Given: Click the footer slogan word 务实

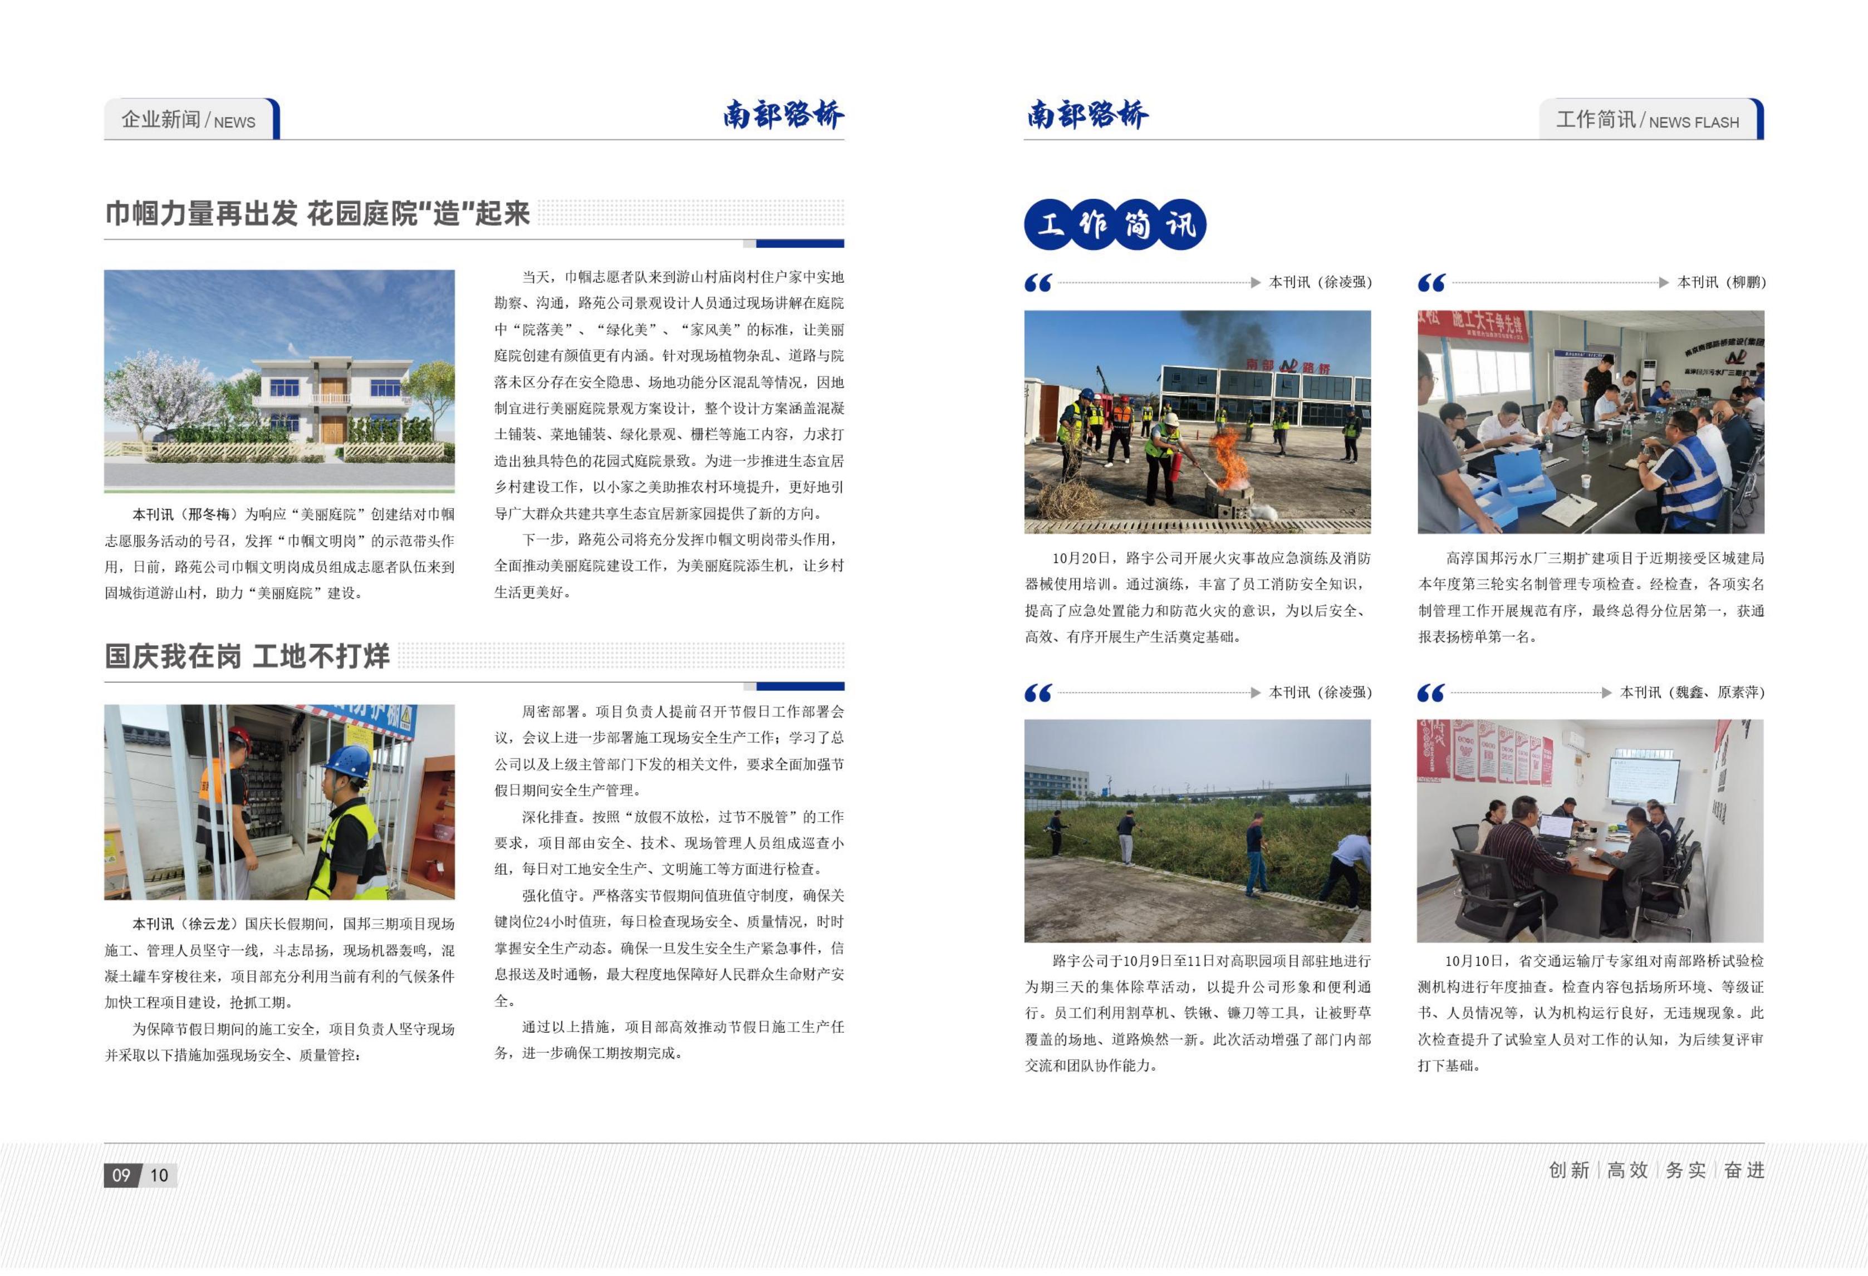Looking at the screenshot, I should 1685,1170.
